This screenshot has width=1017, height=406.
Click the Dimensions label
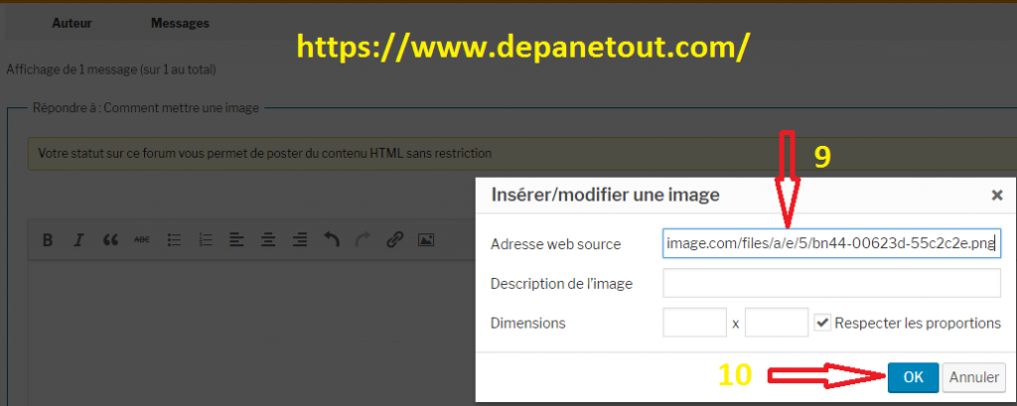[528, 323]
